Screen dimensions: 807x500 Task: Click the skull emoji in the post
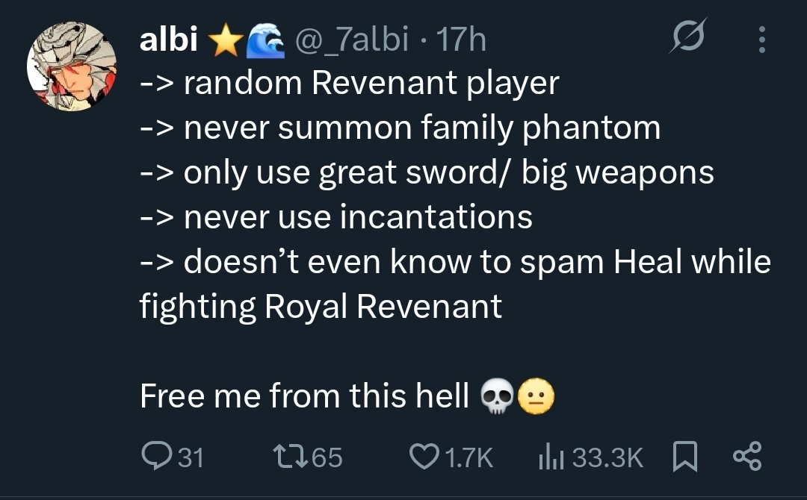[x=497, y=396]
